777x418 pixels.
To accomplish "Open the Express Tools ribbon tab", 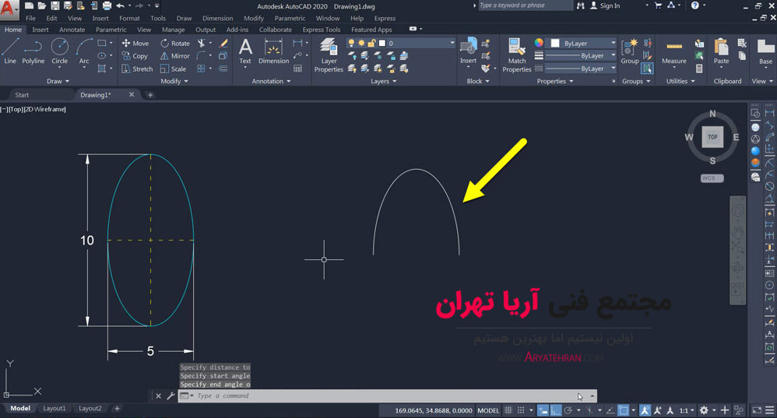I will coord(322,30).
